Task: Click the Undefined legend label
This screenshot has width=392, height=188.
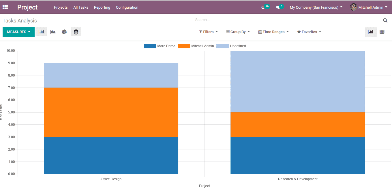Action: [238, 46]
